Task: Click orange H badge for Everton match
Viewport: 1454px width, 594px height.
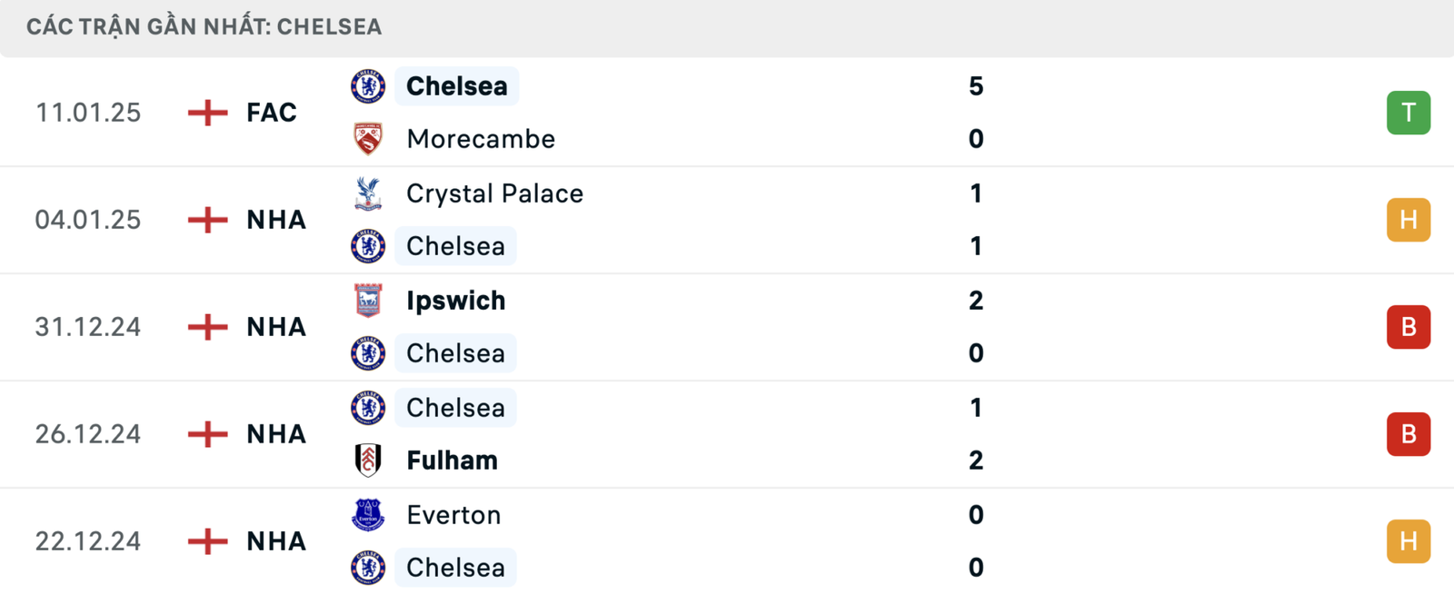Action: pyautogui.click(x=1408, y=541)
